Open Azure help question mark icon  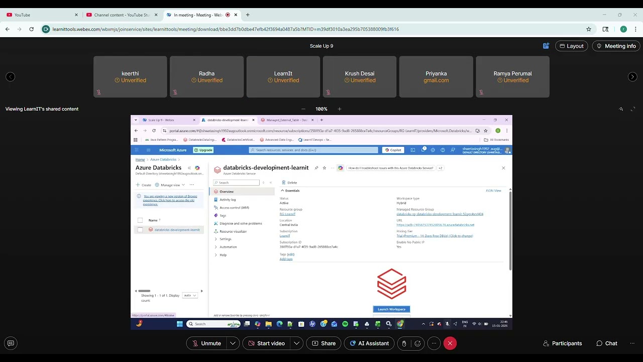pos(443,150)
